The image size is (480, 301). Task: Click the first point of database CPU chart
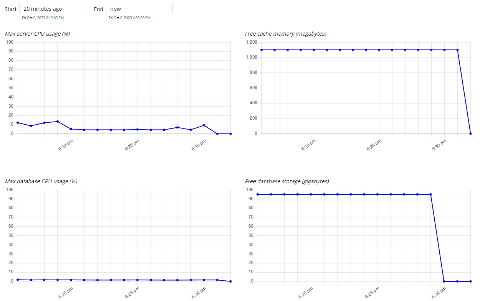18,280
